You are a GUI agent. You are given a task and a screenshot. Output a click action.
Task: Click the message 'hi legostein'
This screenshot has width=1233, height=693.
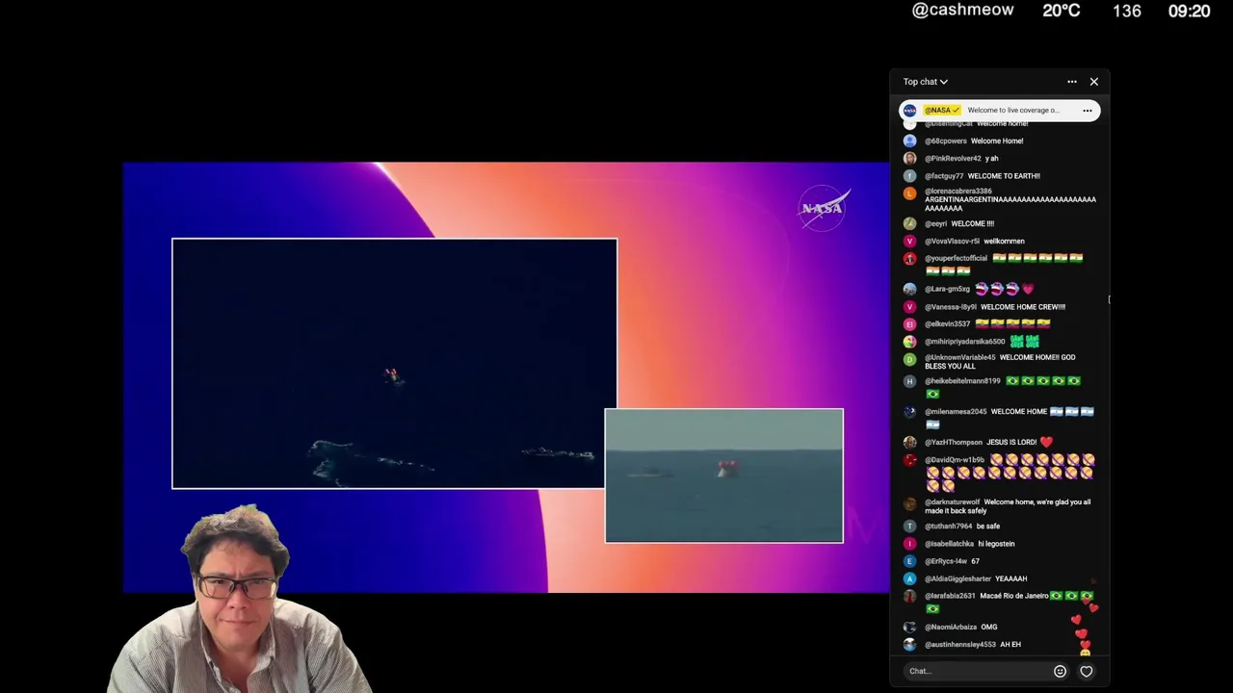pyautogui.click(x=996, y=544)
